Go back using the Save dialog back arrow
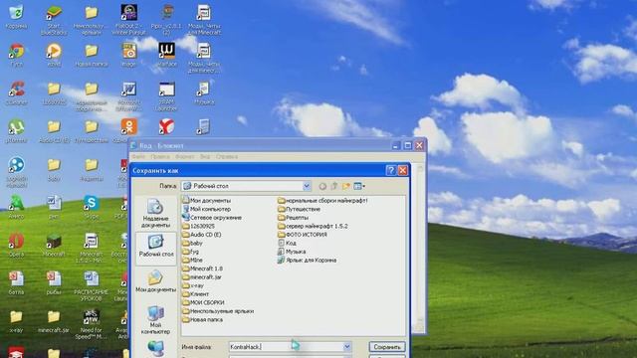Screen dimensions: 637x358 point(322,186)
